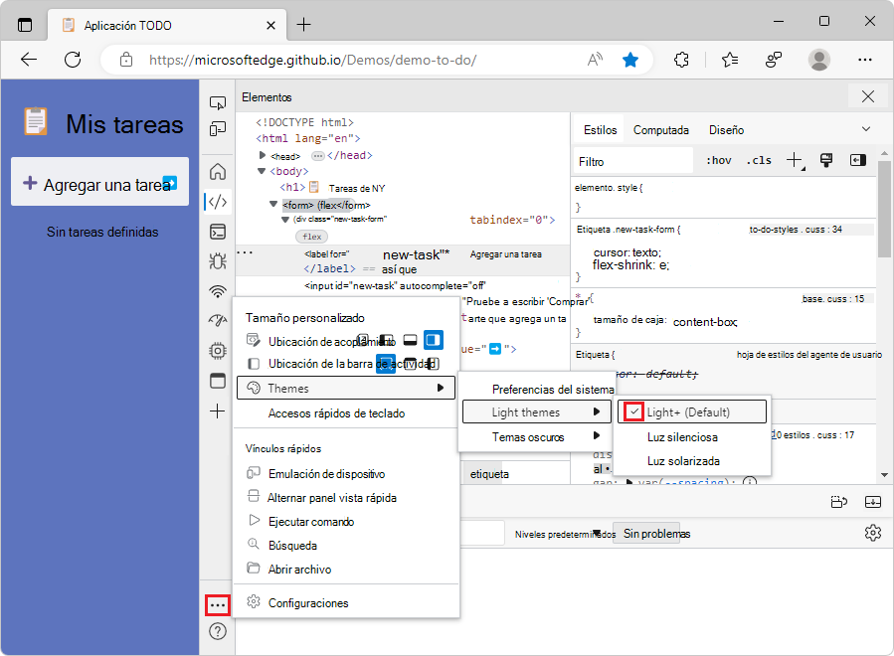Click the favorites star in address bar
The width and height of the screenshot is (894, 656).
[630, 60]
